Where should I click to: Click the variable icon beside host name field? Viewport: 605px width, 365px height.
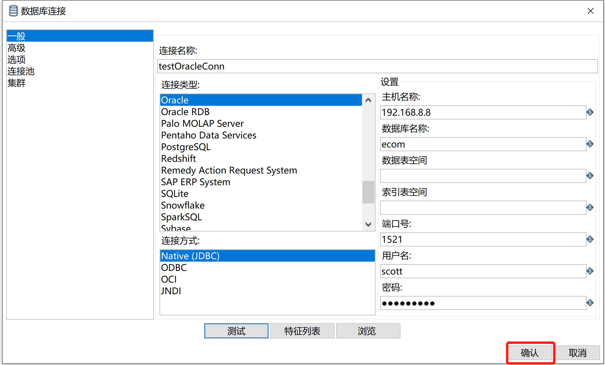tap(590, 112)
